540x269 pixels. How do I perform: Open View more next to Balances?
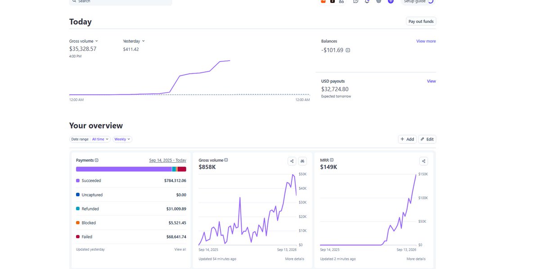426,41
